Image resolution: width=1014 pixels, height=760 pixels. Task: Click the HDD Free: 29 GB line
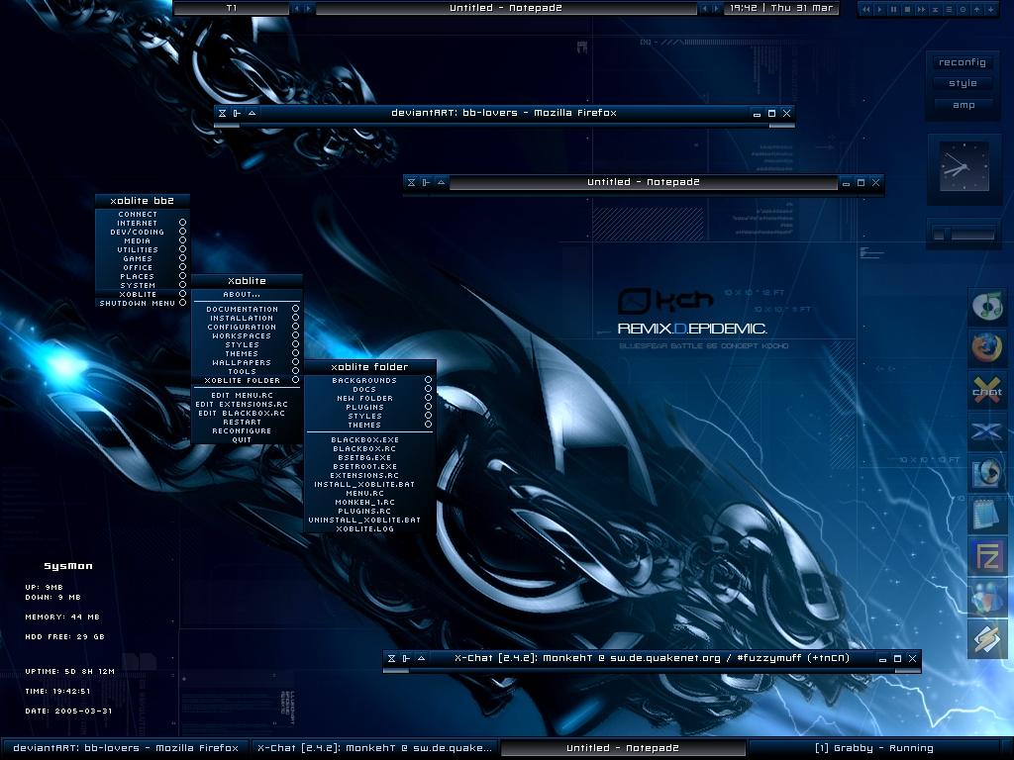click(x=64, y=636)
